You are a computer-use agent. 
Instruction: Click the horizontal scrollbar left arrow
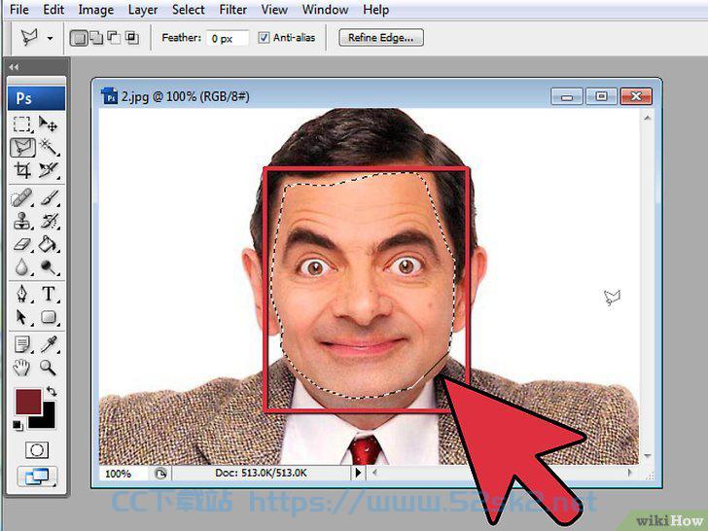coord(374,473)
